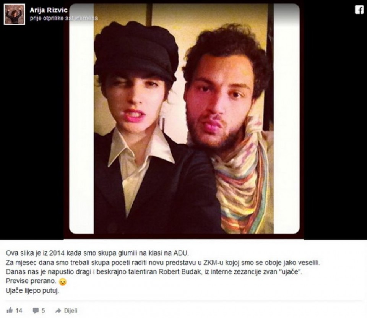Click the 'Ujače lijepo putuj.' closing line
Viewport: 367px width, 318px height.
[x=32, y=291]
